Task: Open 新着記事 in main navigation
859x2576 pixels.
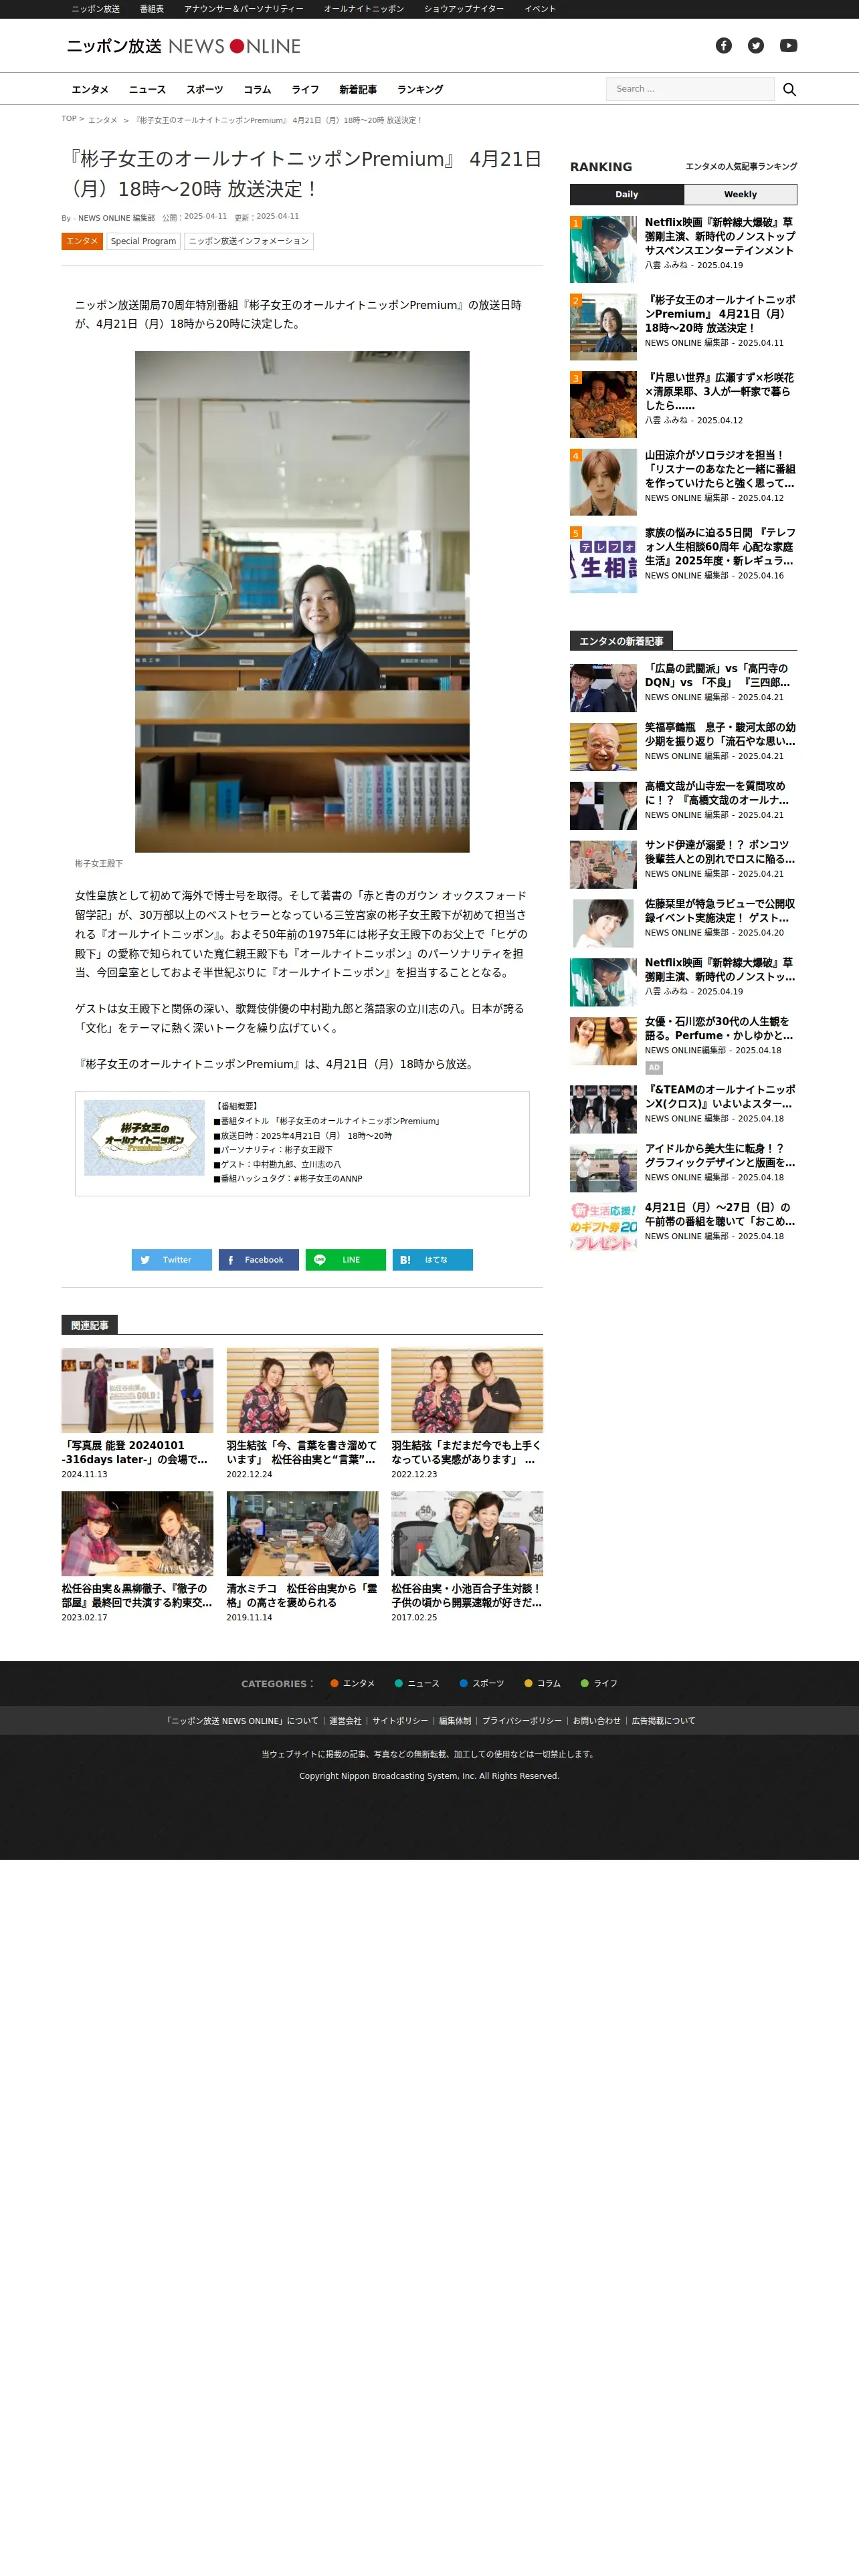Action: (x=358, y=89)
